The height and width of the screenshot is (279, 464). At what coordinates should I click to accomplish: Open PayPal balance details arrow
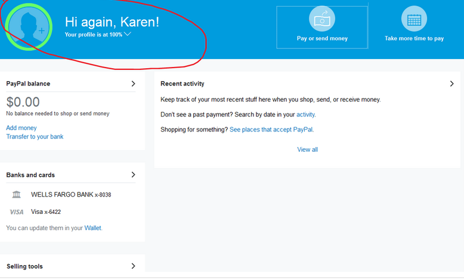(133, 84)
